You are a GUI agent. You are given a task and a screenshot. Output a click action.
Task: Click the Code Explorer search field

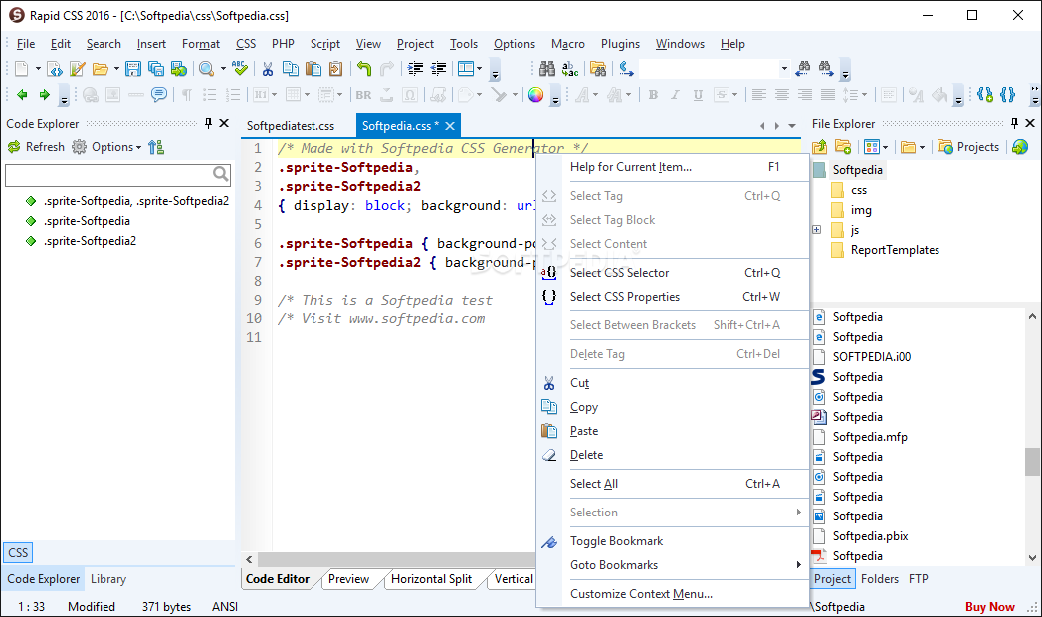(x=117, y=175)
